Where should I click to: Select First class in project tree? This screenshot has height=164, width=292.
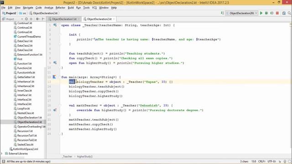(x=18, y=59)
